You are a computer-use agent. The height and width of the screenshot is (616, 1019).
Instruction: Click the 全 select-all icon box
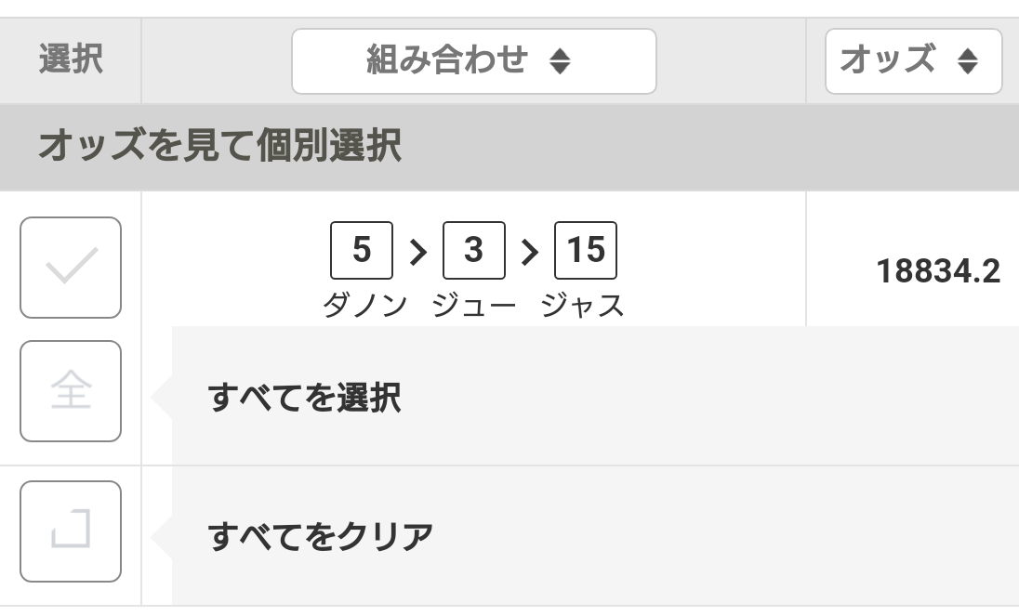71,391
